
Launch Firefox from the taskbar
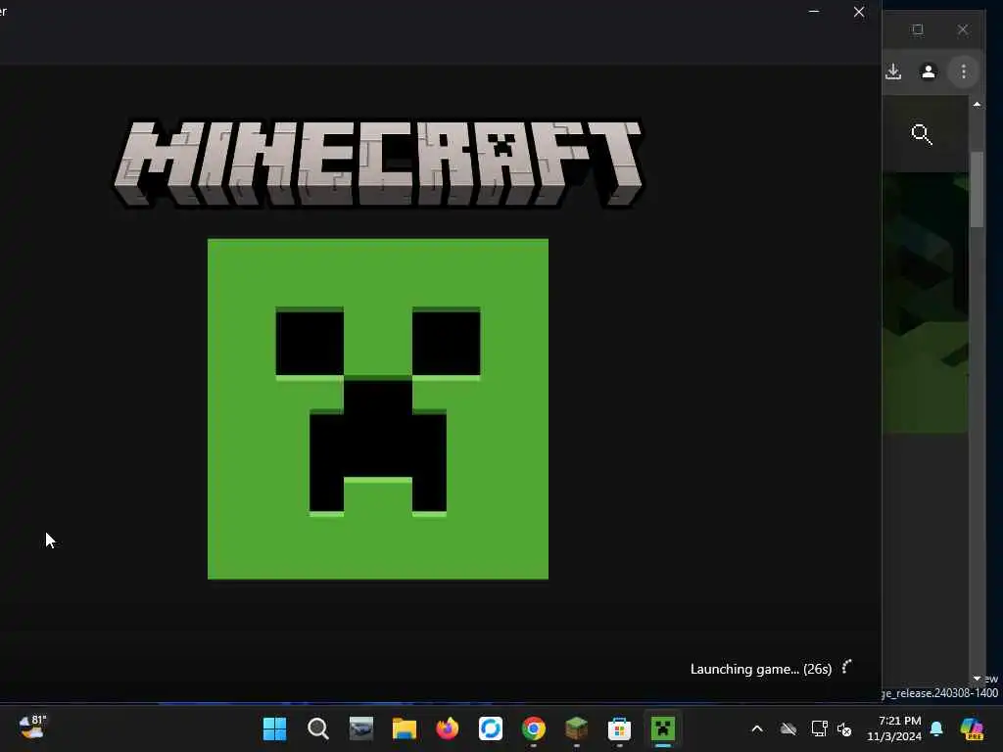(447, 728)
